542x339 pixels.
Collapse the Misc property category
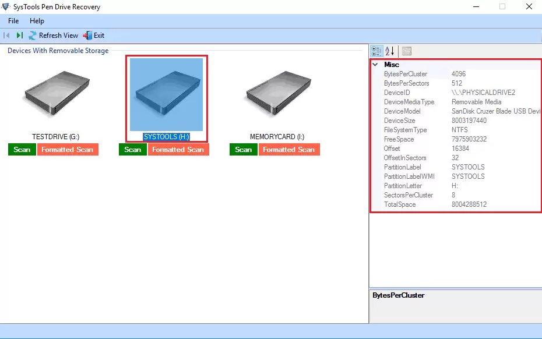[x=376, y=65]
